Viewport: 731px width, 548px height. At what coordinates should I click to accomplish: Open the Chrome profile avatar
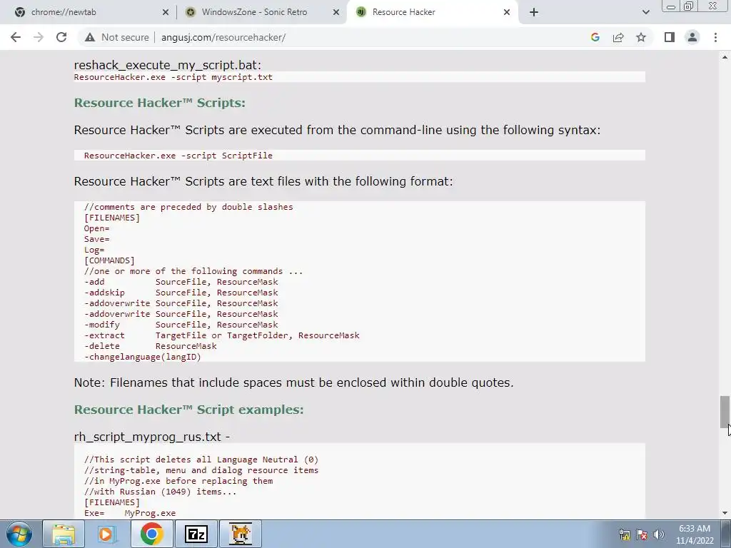click(x=692, y=37)
